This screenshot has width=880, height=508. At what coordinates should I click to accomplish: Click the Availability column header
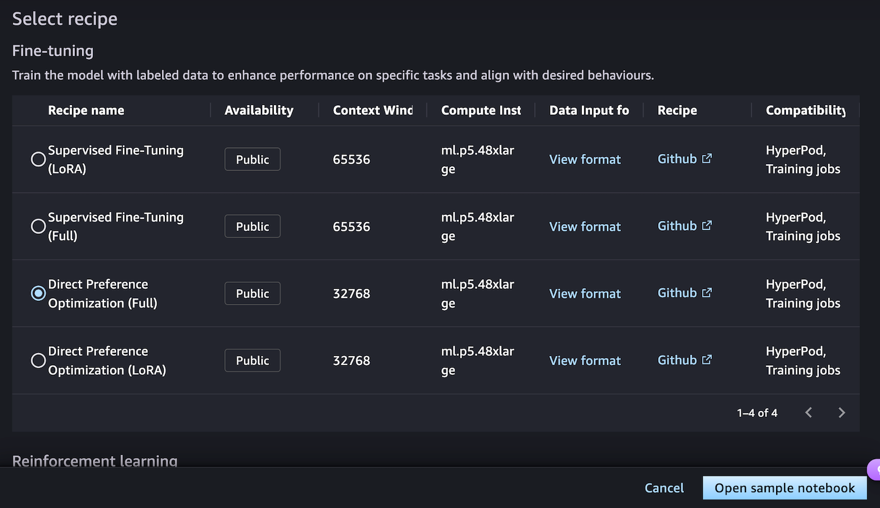point(258,111)
